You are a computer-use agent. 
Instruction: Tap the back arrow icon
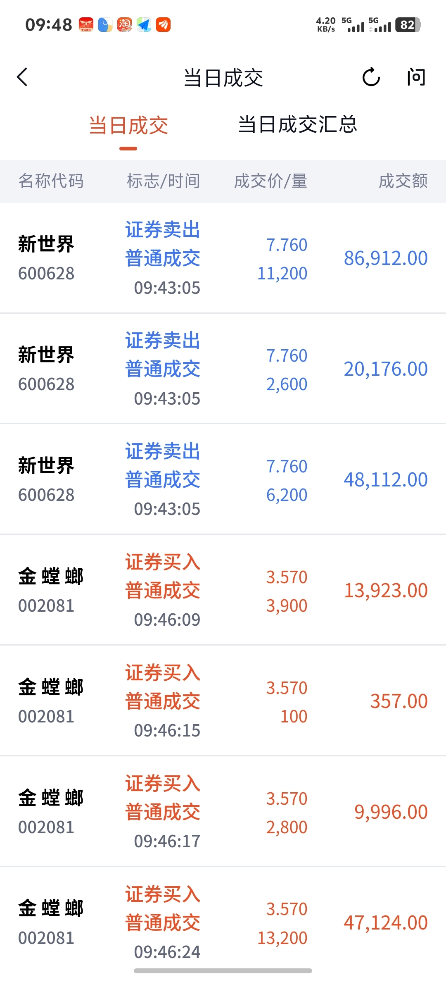point(22,77)
